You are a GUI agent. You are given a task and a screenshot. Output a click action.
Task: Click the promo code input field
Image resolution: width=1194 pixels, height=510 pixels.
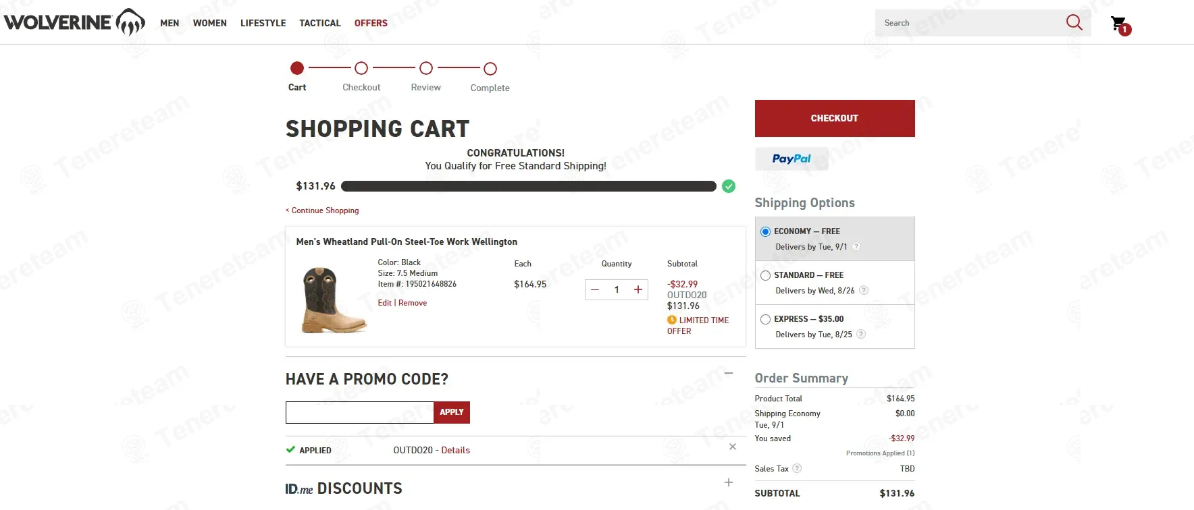[x=359, y=412]
